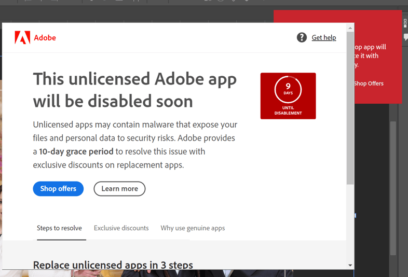Click Shop Offers in the red background banner
This screenshot has width=408, height=277.
369,84
